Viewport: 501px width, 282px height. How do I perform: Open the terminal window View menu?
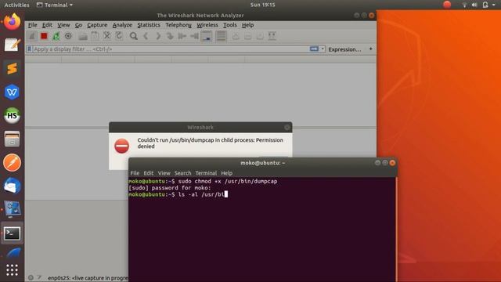[164, 173]
